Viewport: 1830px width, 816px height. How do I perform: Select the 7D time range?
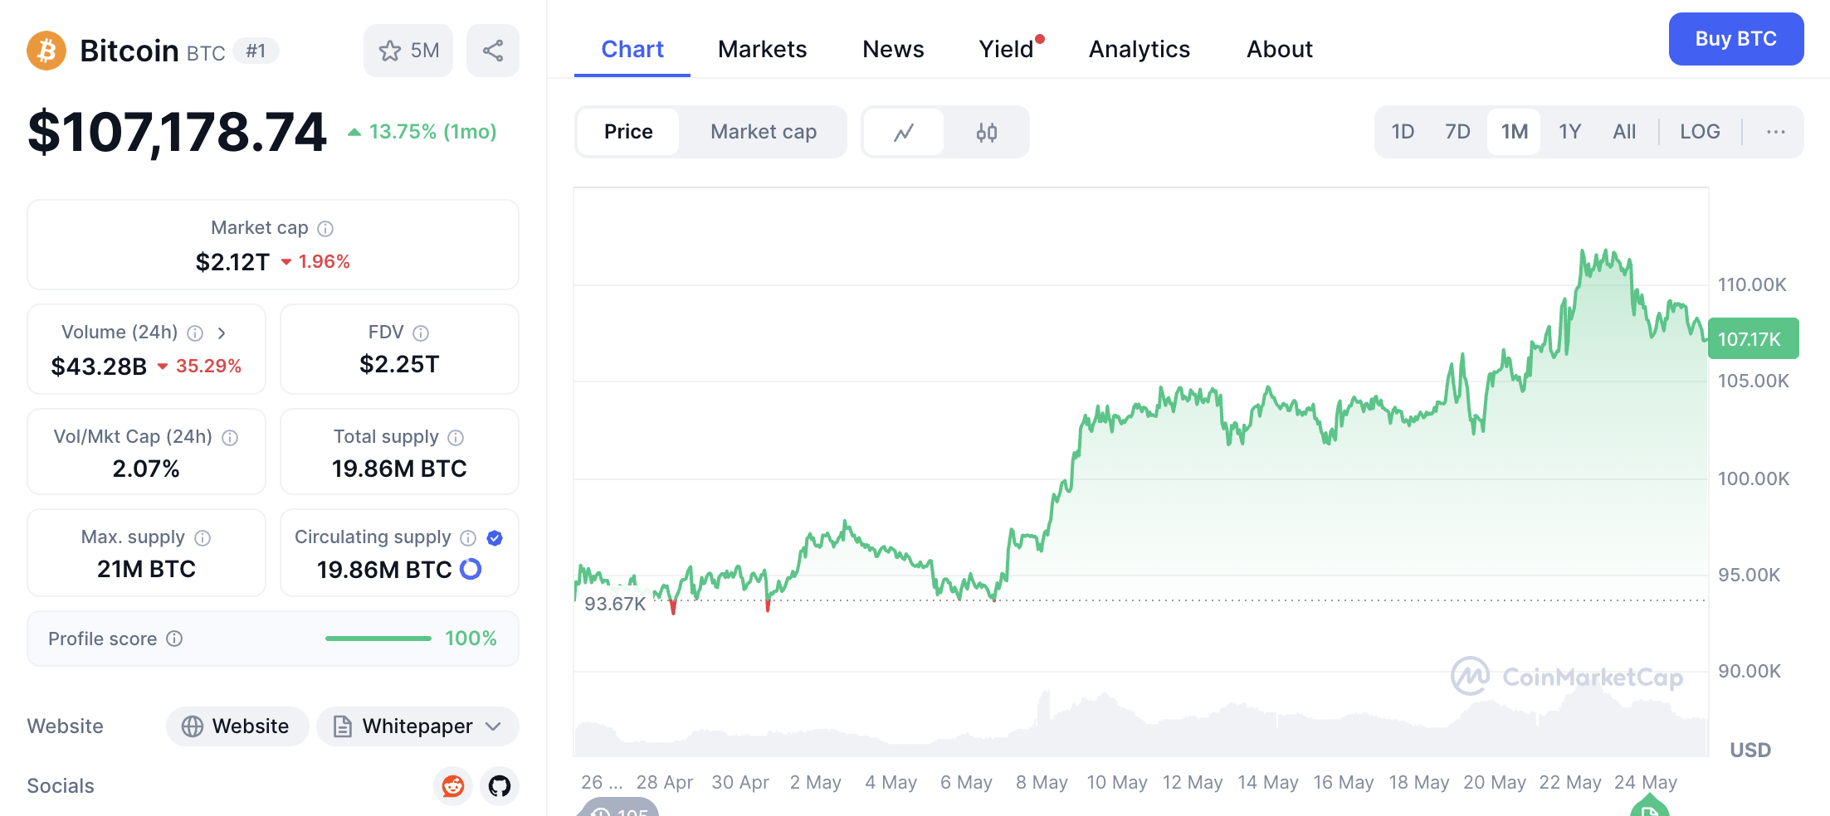[x=1457, y=132]
